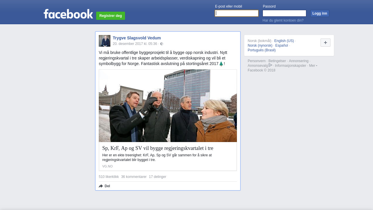This screenshot has width=373, height=210.
Task: Click the VG.NO source label
Action: click(107, 166)
